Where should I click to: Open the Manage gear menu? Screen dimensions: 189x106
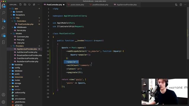click(x=3, y=102)
